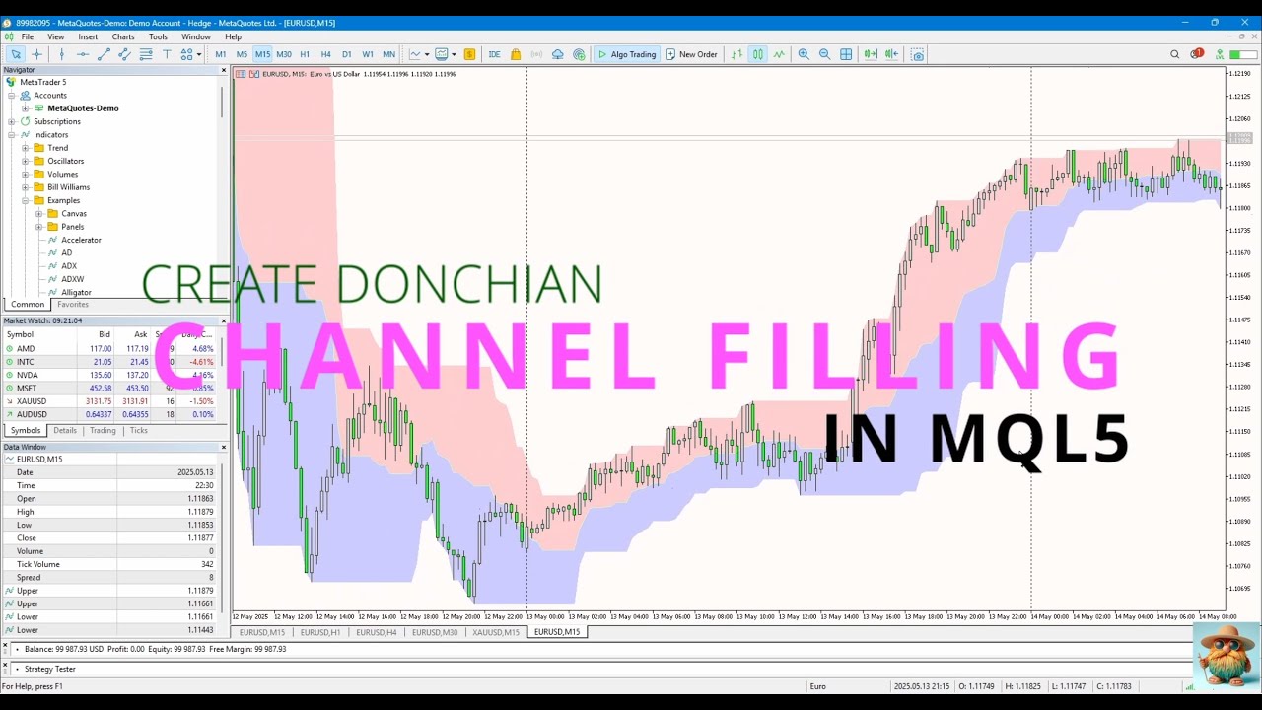Select the trendline drawing tool
The height and width of the screenshot is (710, 1262).
(104, 54)
